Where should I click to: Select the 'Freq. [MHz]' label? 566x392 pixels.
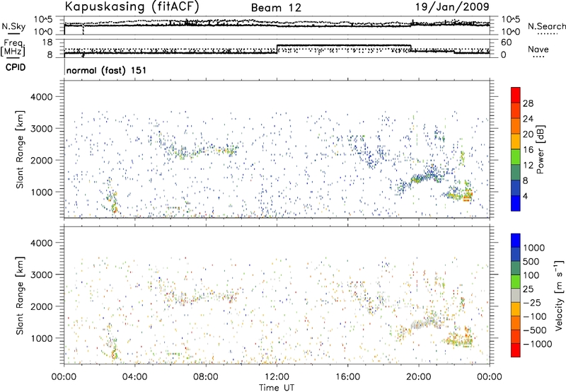pos(13,48)
